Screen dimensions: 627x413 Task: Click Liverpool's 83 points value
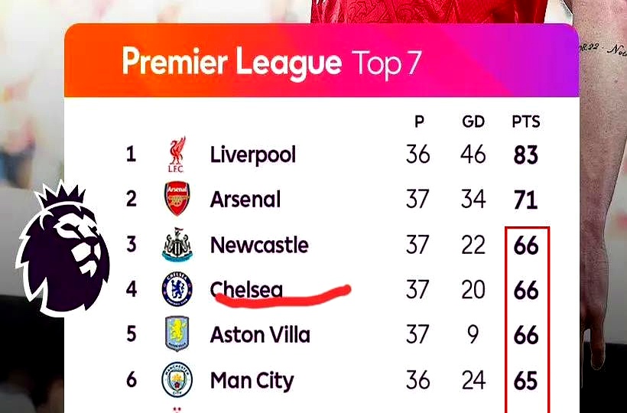pos(525,155)
